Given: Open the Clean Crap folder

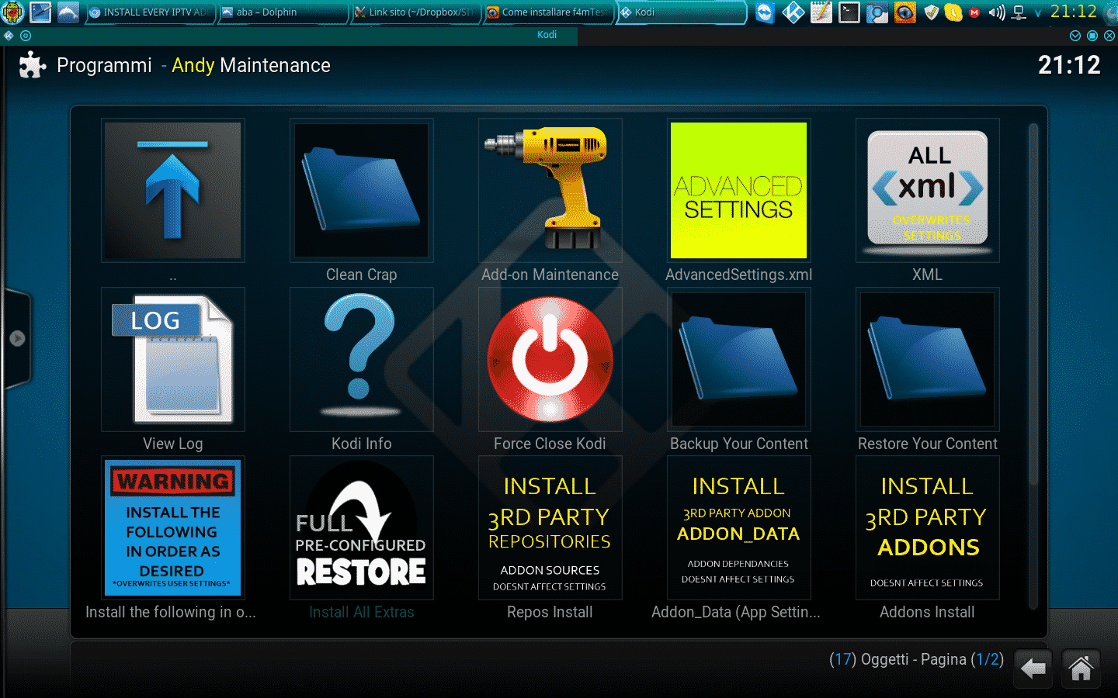Looking at the screenshot, I should click(362, 190).
